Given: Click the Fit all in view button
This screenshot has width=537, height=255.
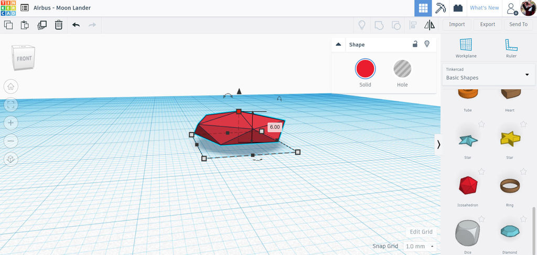Looking at the screenshot, I should click(x=10, y=104).
